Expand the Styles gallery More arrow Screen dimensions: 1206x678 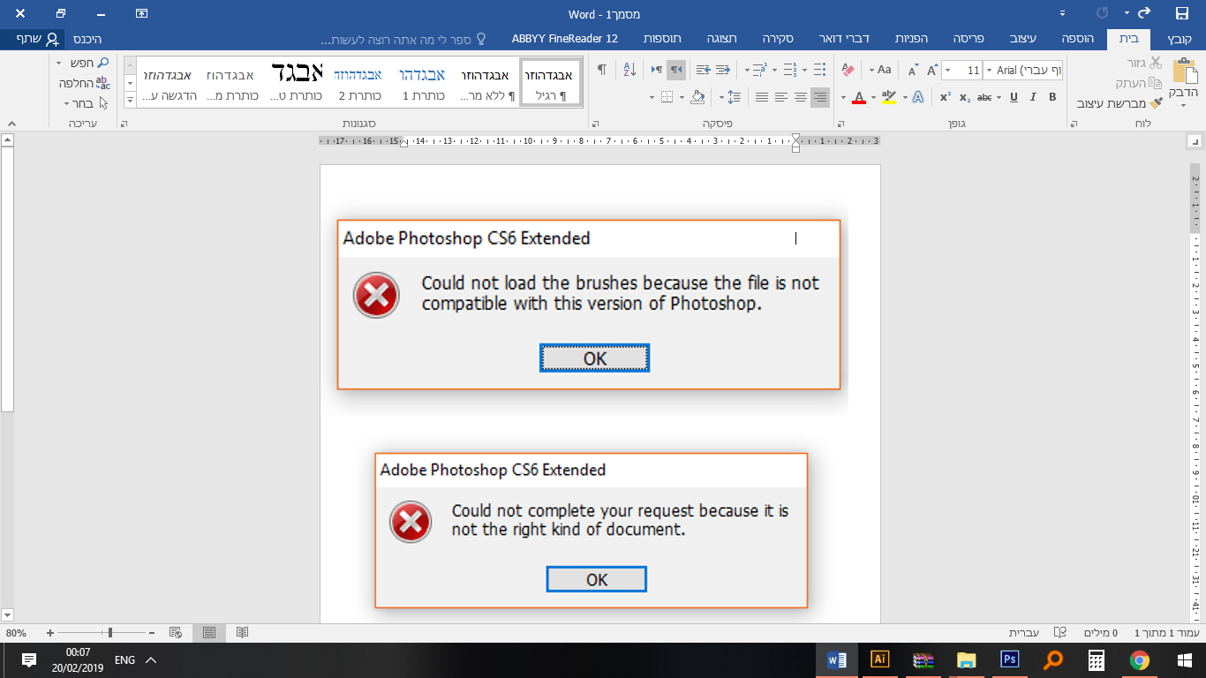[x=131, y=99]
